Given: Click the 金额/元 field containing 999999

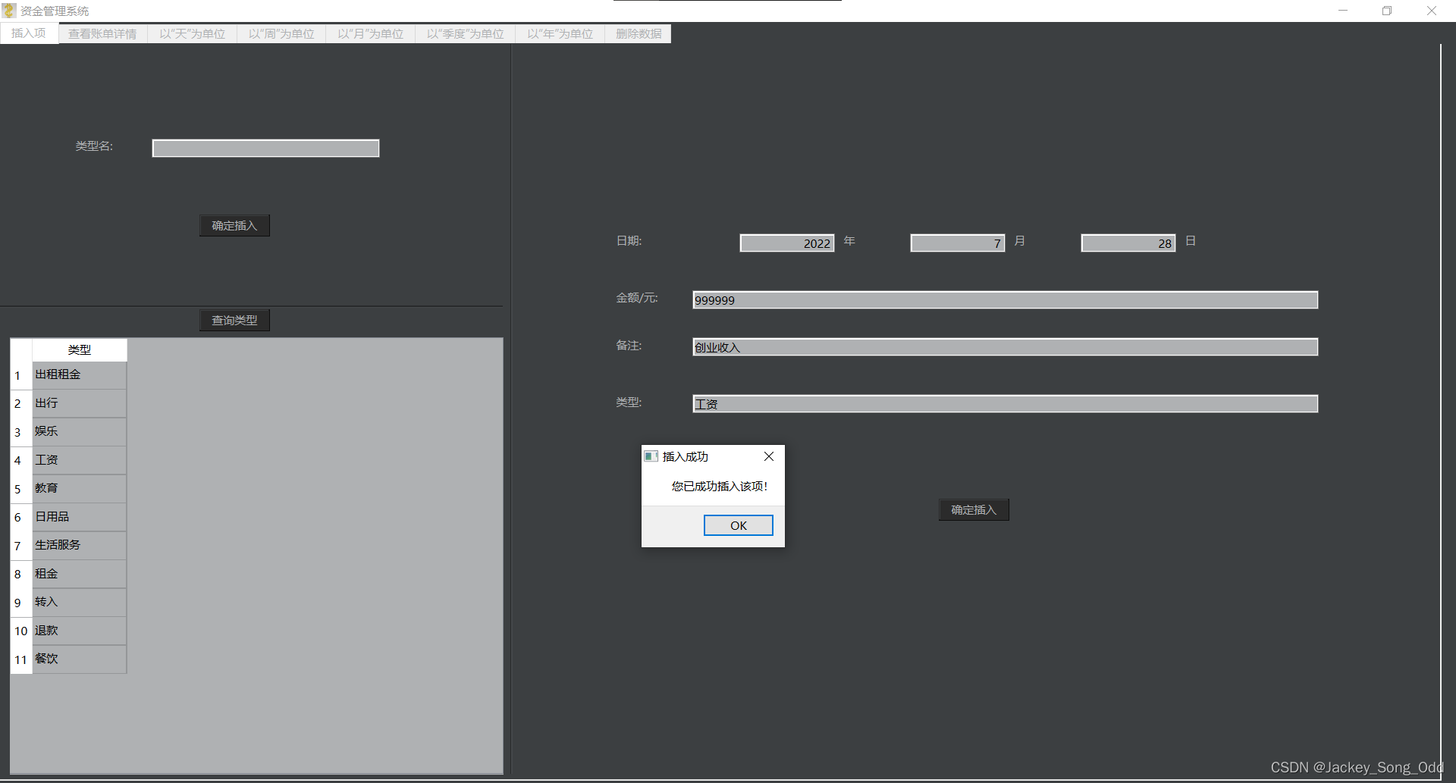Looking at the screenshot, I should pos(1006,300).
